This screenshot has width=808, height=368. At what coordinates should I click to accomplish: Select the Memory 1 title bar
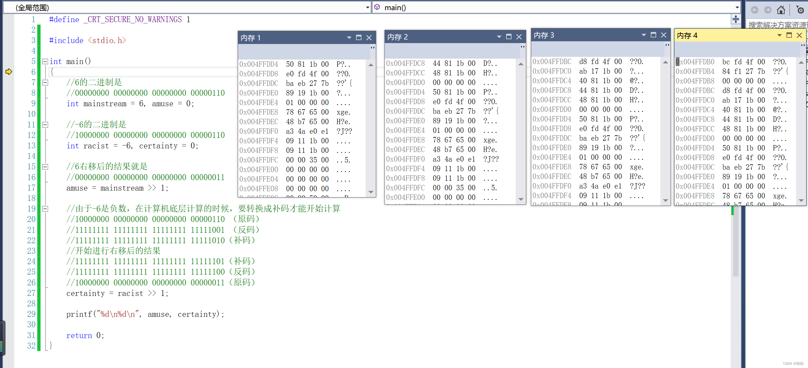click(x=307, y=38)
